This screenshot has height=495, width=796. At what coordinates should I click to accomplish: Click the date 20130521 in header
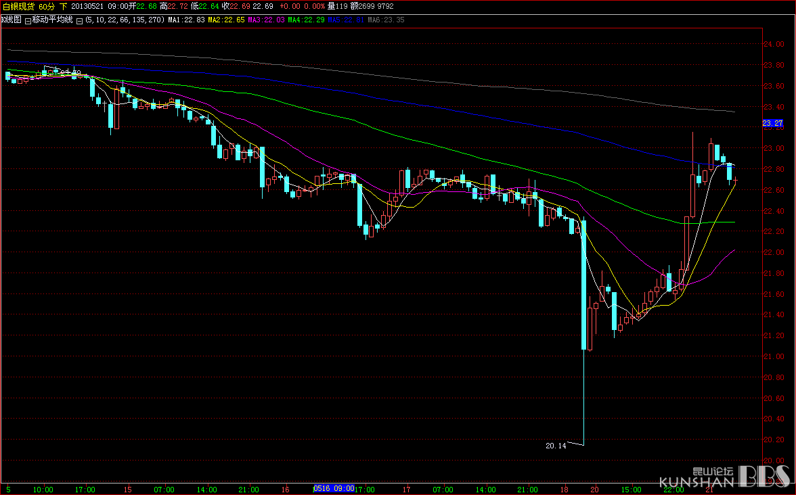point(87,6)
